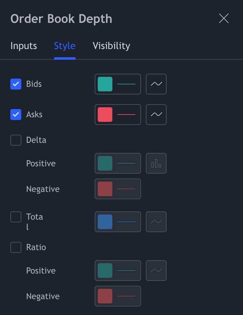Open the Bids plot style line icon
243x315 pixels.
click(x=156, y=84)
